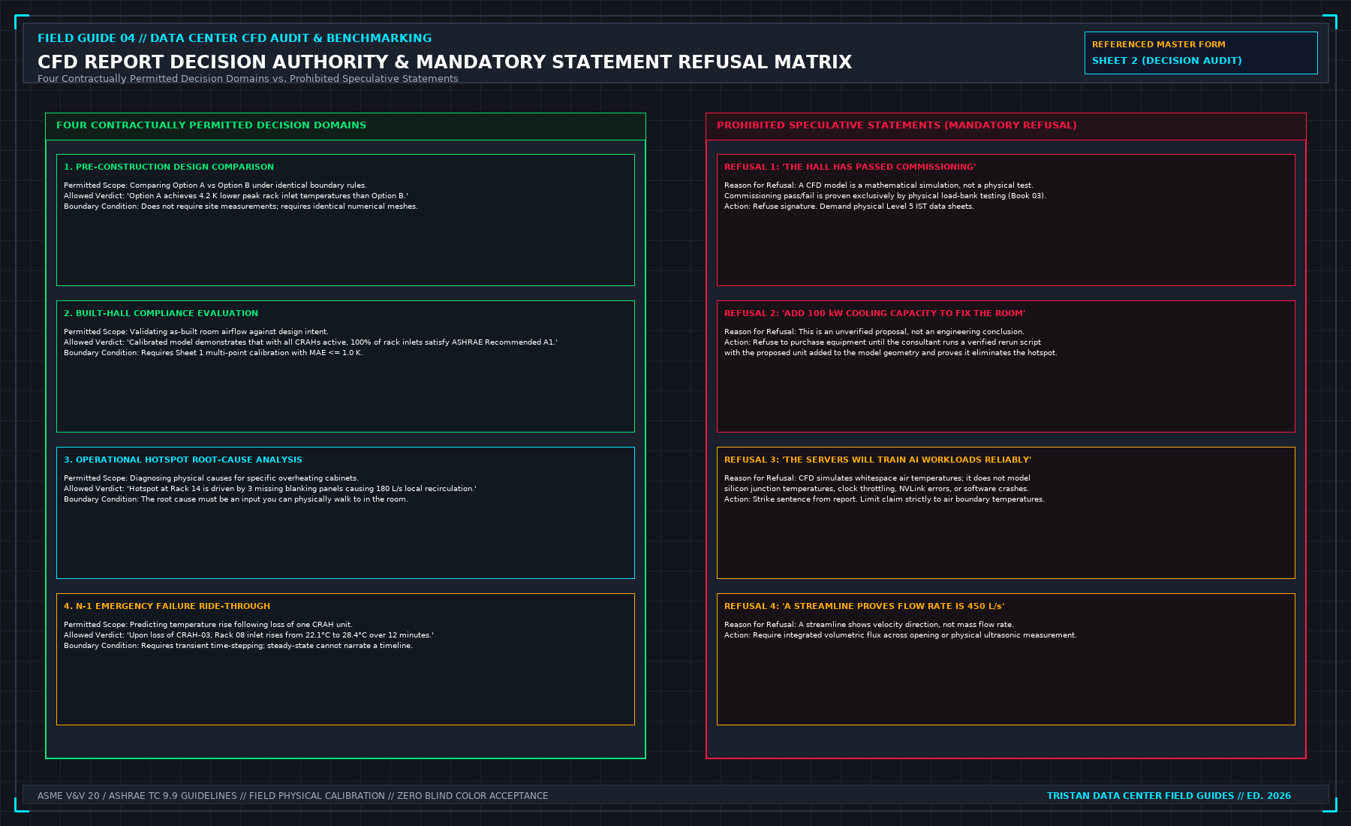The image size is (1351, 826).
Task: Click 'Predicting temperature rise following loss of one CRAH unit'
Action: click(x=208, y=625)
